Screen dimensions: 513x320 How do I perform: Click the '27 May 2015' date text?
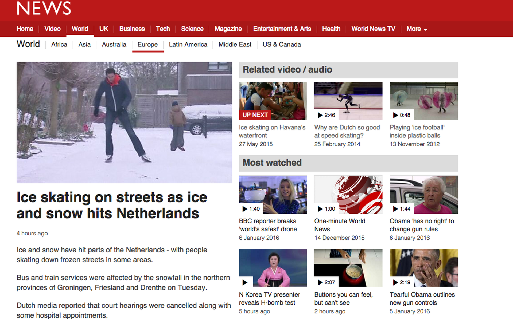pos(256,144)
